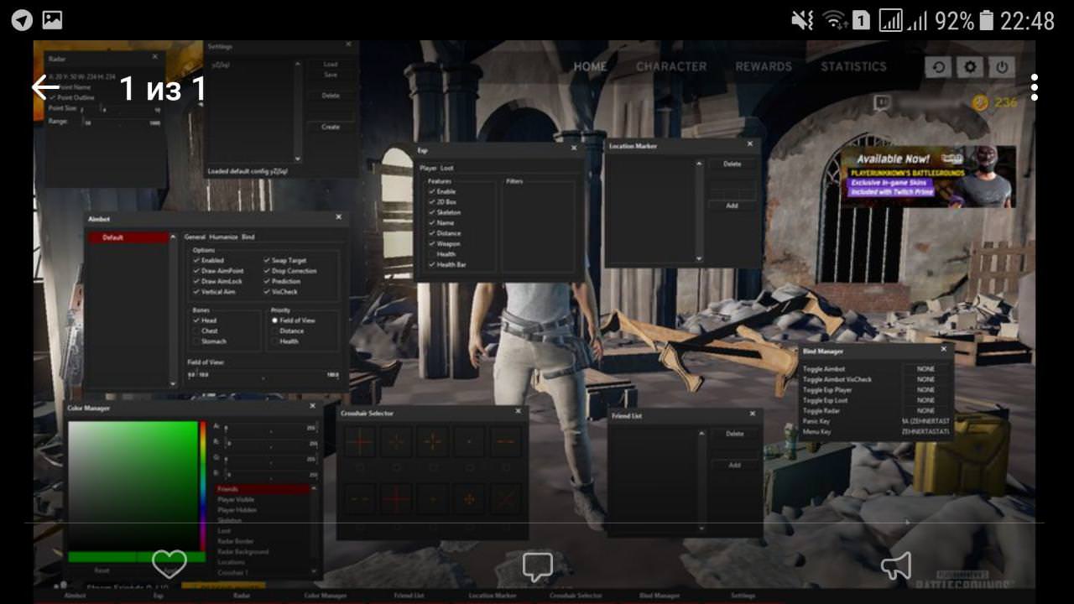Tap the Telegram notification icon in status bar
Viewport: 1074px width, 604px height.
(x=22, y=20)
